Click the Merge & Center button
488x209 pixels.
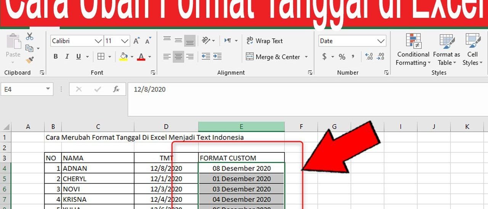[273, 57]
